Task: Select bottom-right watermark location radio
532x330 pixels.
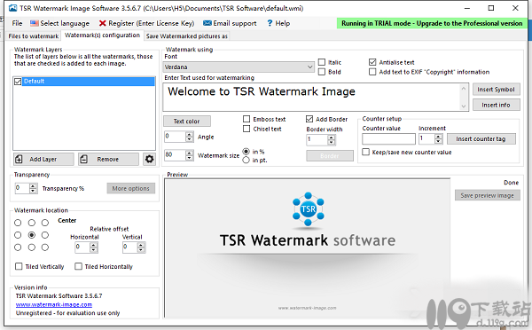Action: 45,247
